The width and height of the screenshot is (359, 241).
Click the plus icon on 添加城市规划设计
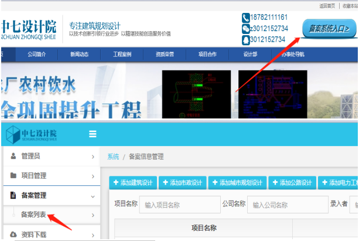pos(215,182)
